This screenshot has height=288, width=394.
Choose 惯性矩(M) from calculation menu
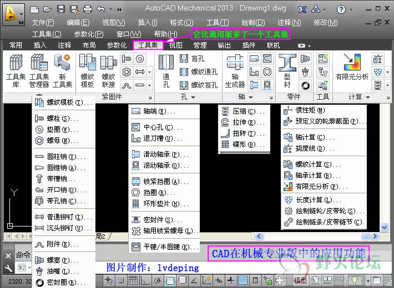pyautogui.click(x=324, y=110)
